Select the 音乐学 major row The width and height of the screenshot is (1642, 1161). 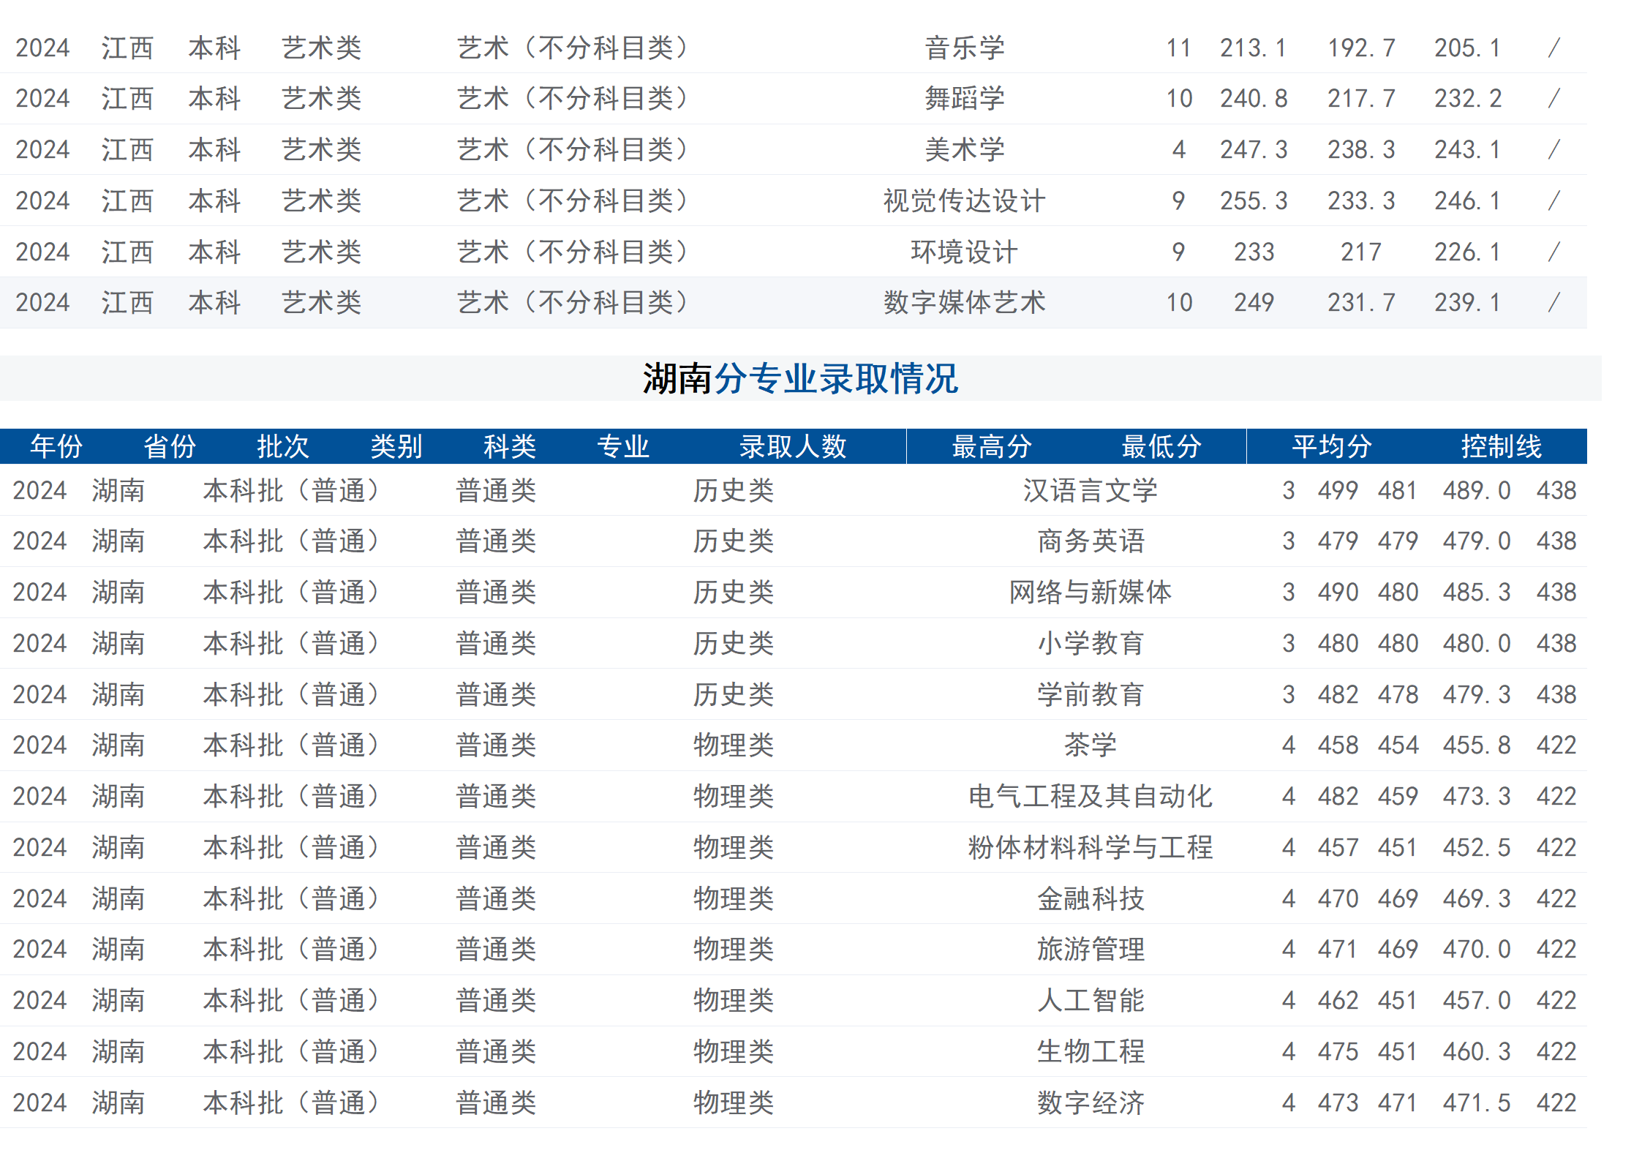coord(965,47)
